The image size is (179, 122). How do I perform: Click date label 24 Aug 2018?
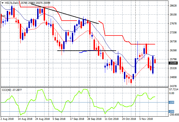(x=43, y=119)
